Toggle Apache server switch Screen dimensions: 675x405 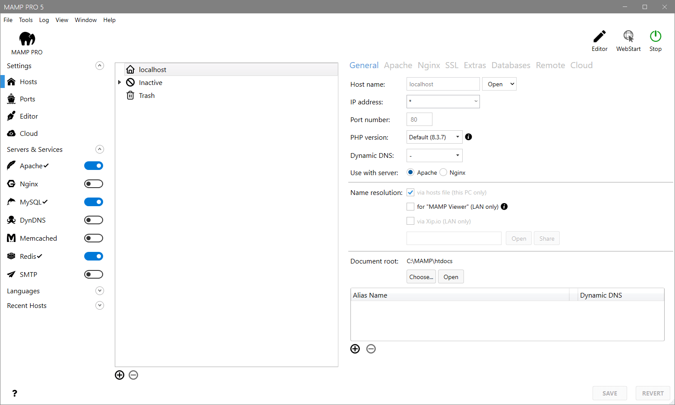(94, 166)
